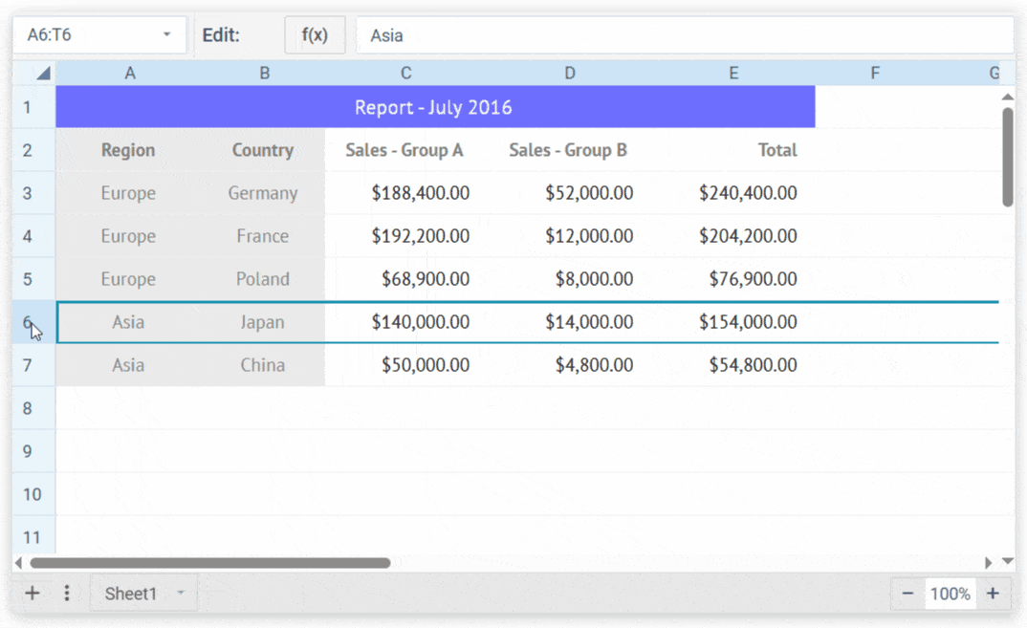Select the row 3 header
The image size is (1027, 628).
(x=28, y=193)
